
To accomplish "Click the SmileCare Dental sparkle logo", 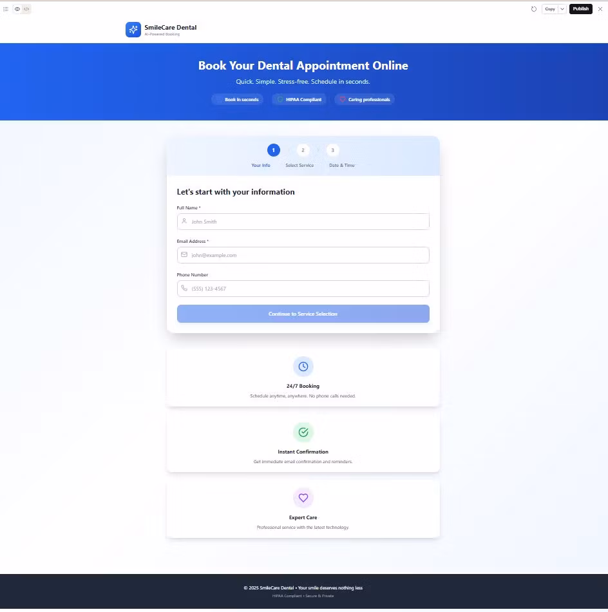I will point(133,30).
